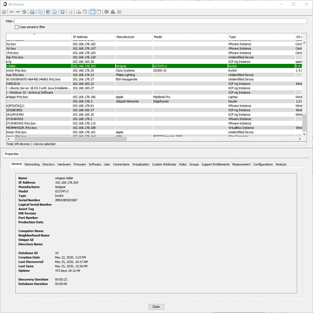313x313 pixels.
Task: Open the Virtualization tab
Action: point(141,164)
